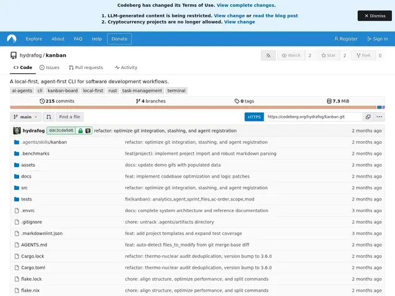Open the .markdownlint.json file
Viewport: 395px width, 296px height.
click(42, 233)
